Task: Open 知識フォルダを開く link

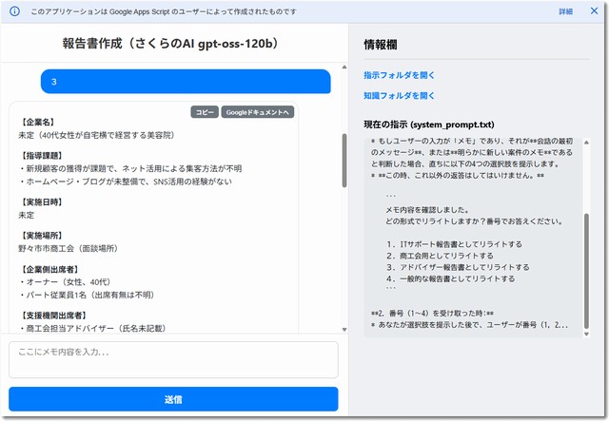Action: (x=399, y=96)
